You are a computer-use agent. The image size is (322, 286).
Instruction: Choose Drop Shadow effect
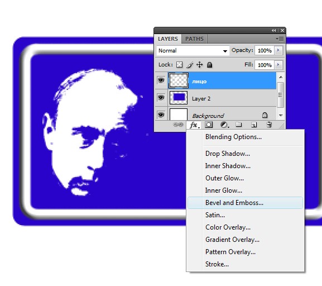click(x=228, y=154)
